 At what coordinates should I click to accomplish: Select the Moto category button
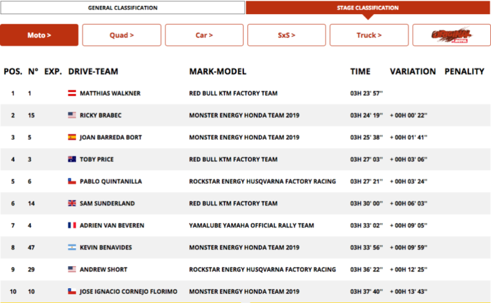[x=39, y=35]
